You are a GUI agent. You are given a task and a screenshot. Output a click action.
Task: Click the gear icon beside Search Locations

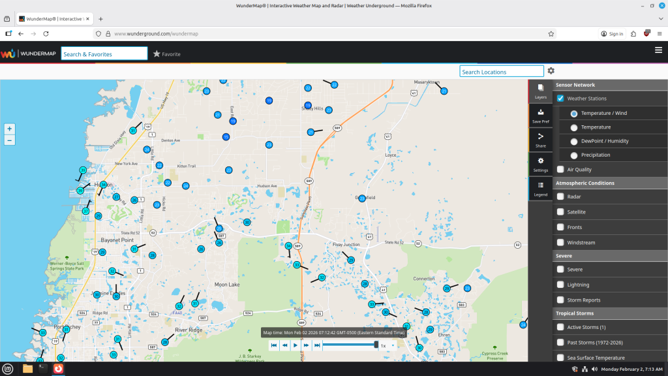(x=551, y=70)
